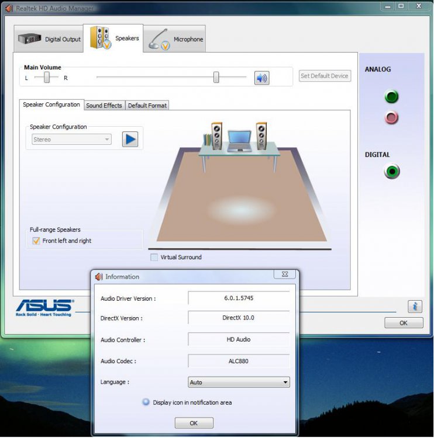Click the ANALOG heading label
This screenshot has width=434, height=438.
click(x=378, y=69)
